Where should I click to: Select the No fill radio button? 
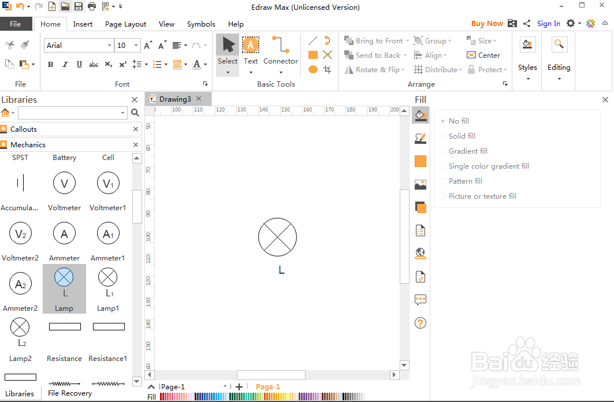pos(442,121)
